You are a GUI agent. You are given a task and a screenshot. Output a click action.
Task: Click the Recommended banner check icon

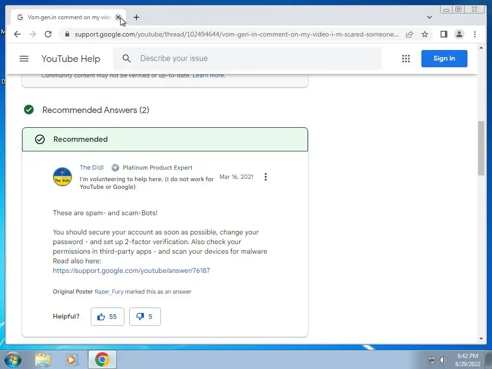tap(40, 139)
